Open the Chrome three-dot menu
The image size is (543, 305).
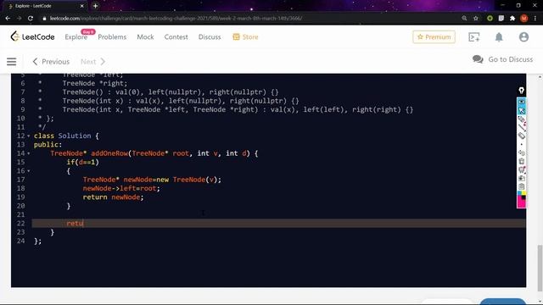pos(535,19)
